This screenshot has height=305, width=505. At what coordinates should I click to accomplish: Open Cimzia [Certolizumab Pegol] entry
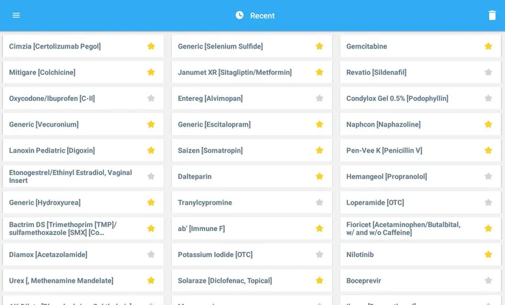point(83,47)
